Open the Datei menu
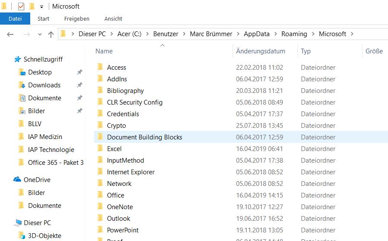This screenshot has height=241, width=388. click(15, 19)
